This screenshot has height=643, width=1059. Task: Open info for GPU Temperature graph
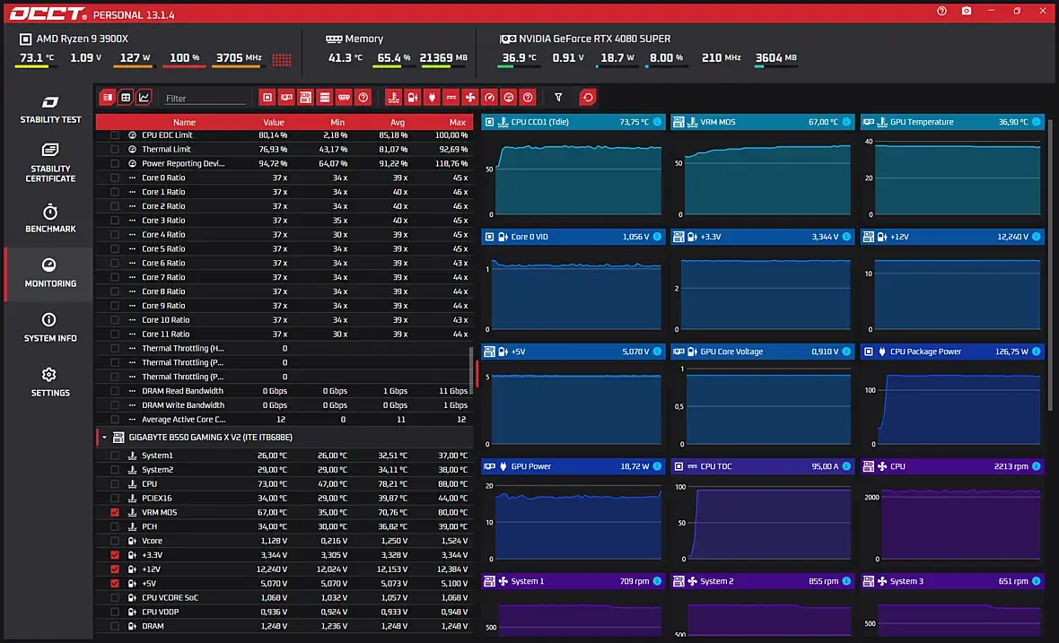pyautogui.click(x=1036, y=122)
